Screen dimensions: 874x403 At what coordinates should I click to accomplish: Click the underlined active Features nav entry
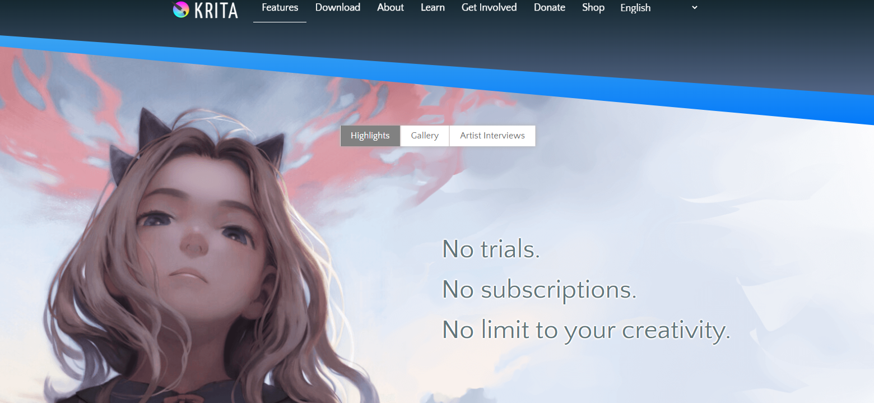click(x=280, y=7)
